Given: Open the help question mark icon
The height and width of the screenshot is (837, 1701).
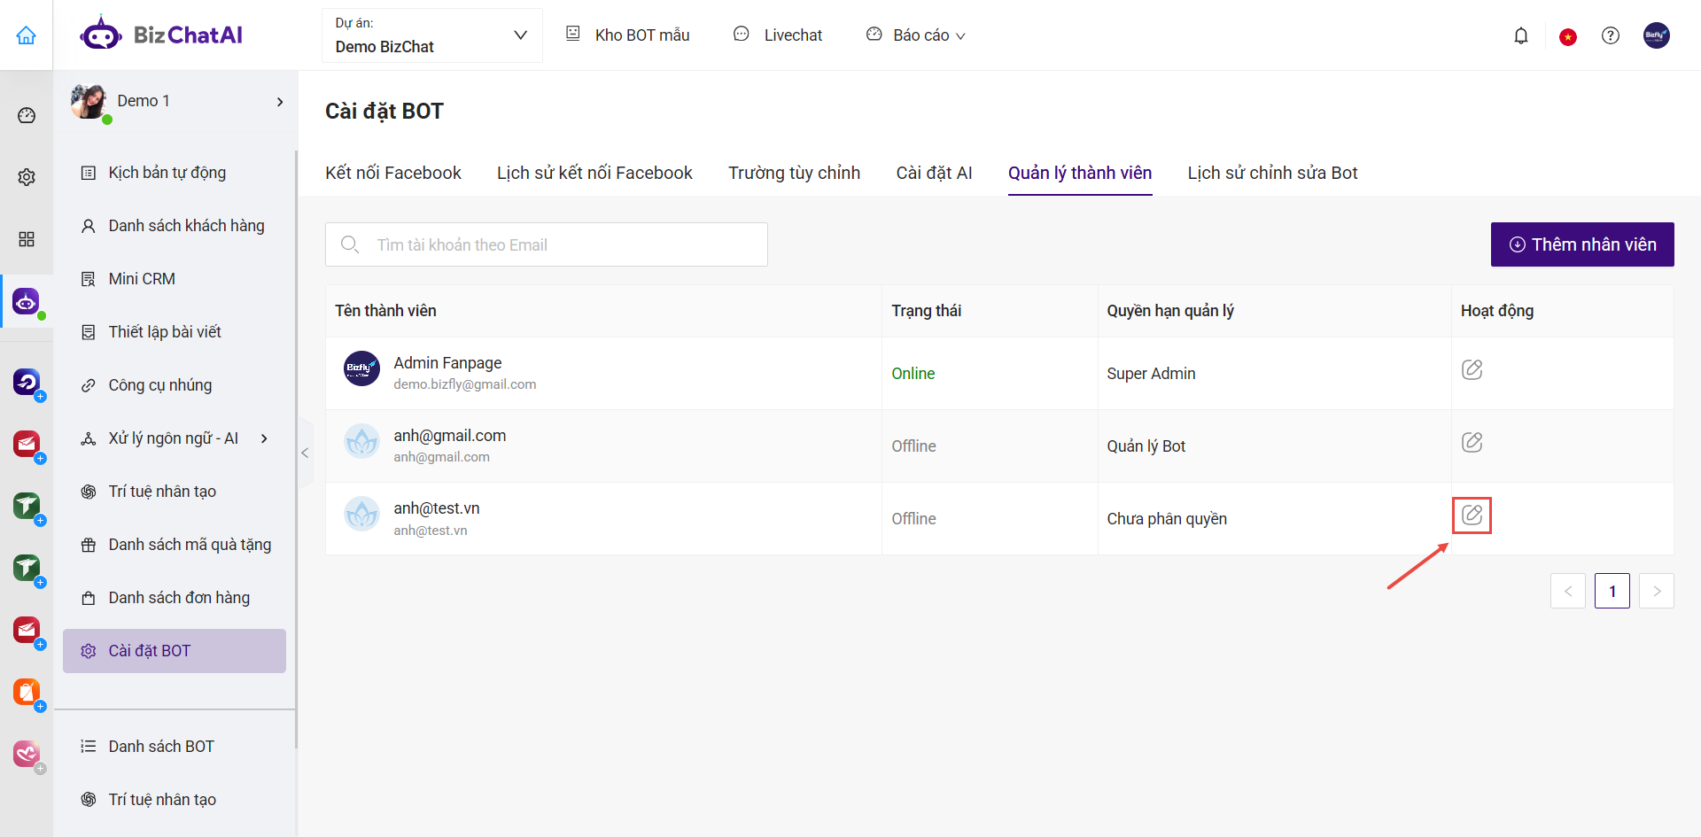Looking at the screenshot, I should coord(1610,35).
